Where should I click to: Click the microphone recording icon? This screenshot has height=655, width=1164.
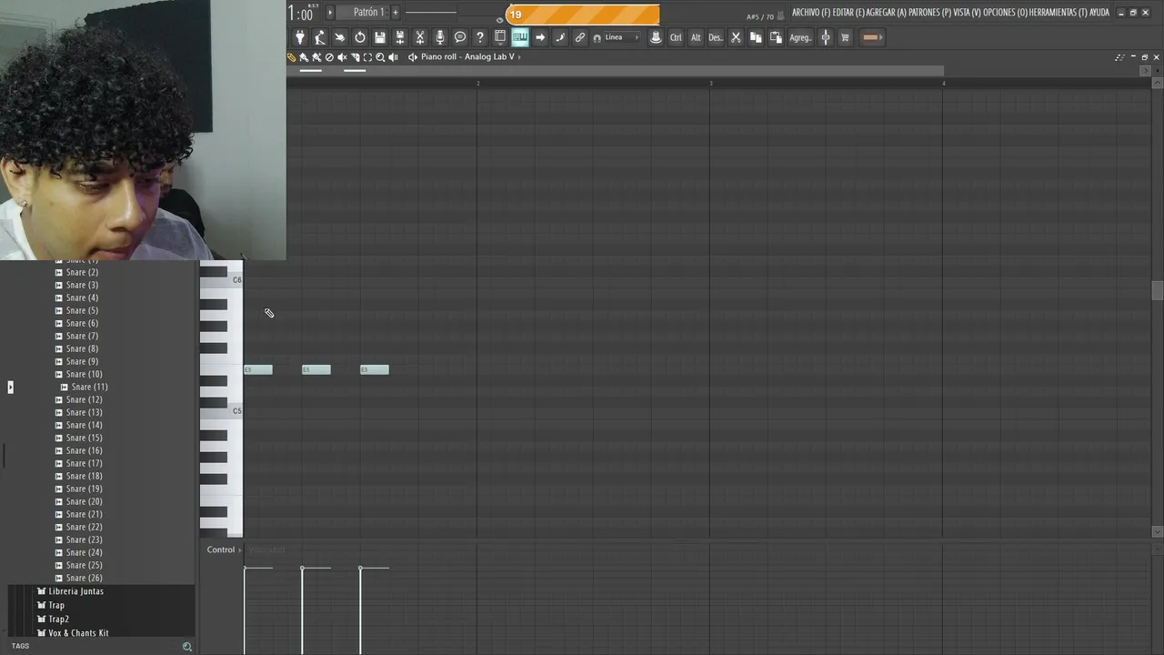pyautogui.click(x=440, y=37)
